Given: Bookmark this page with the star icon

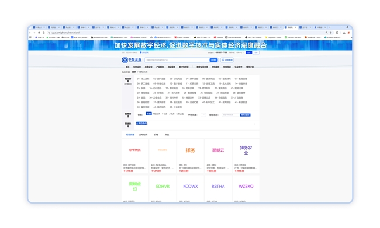Looking at the screenshot, I should 330,33.
